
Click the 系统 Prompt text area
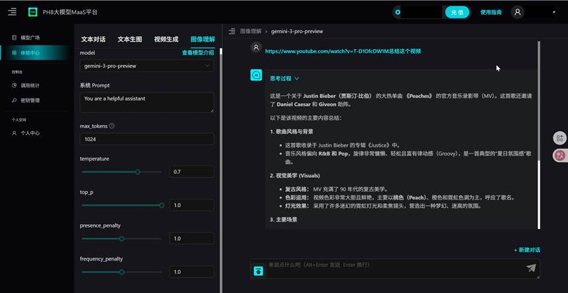pos(146,103)
